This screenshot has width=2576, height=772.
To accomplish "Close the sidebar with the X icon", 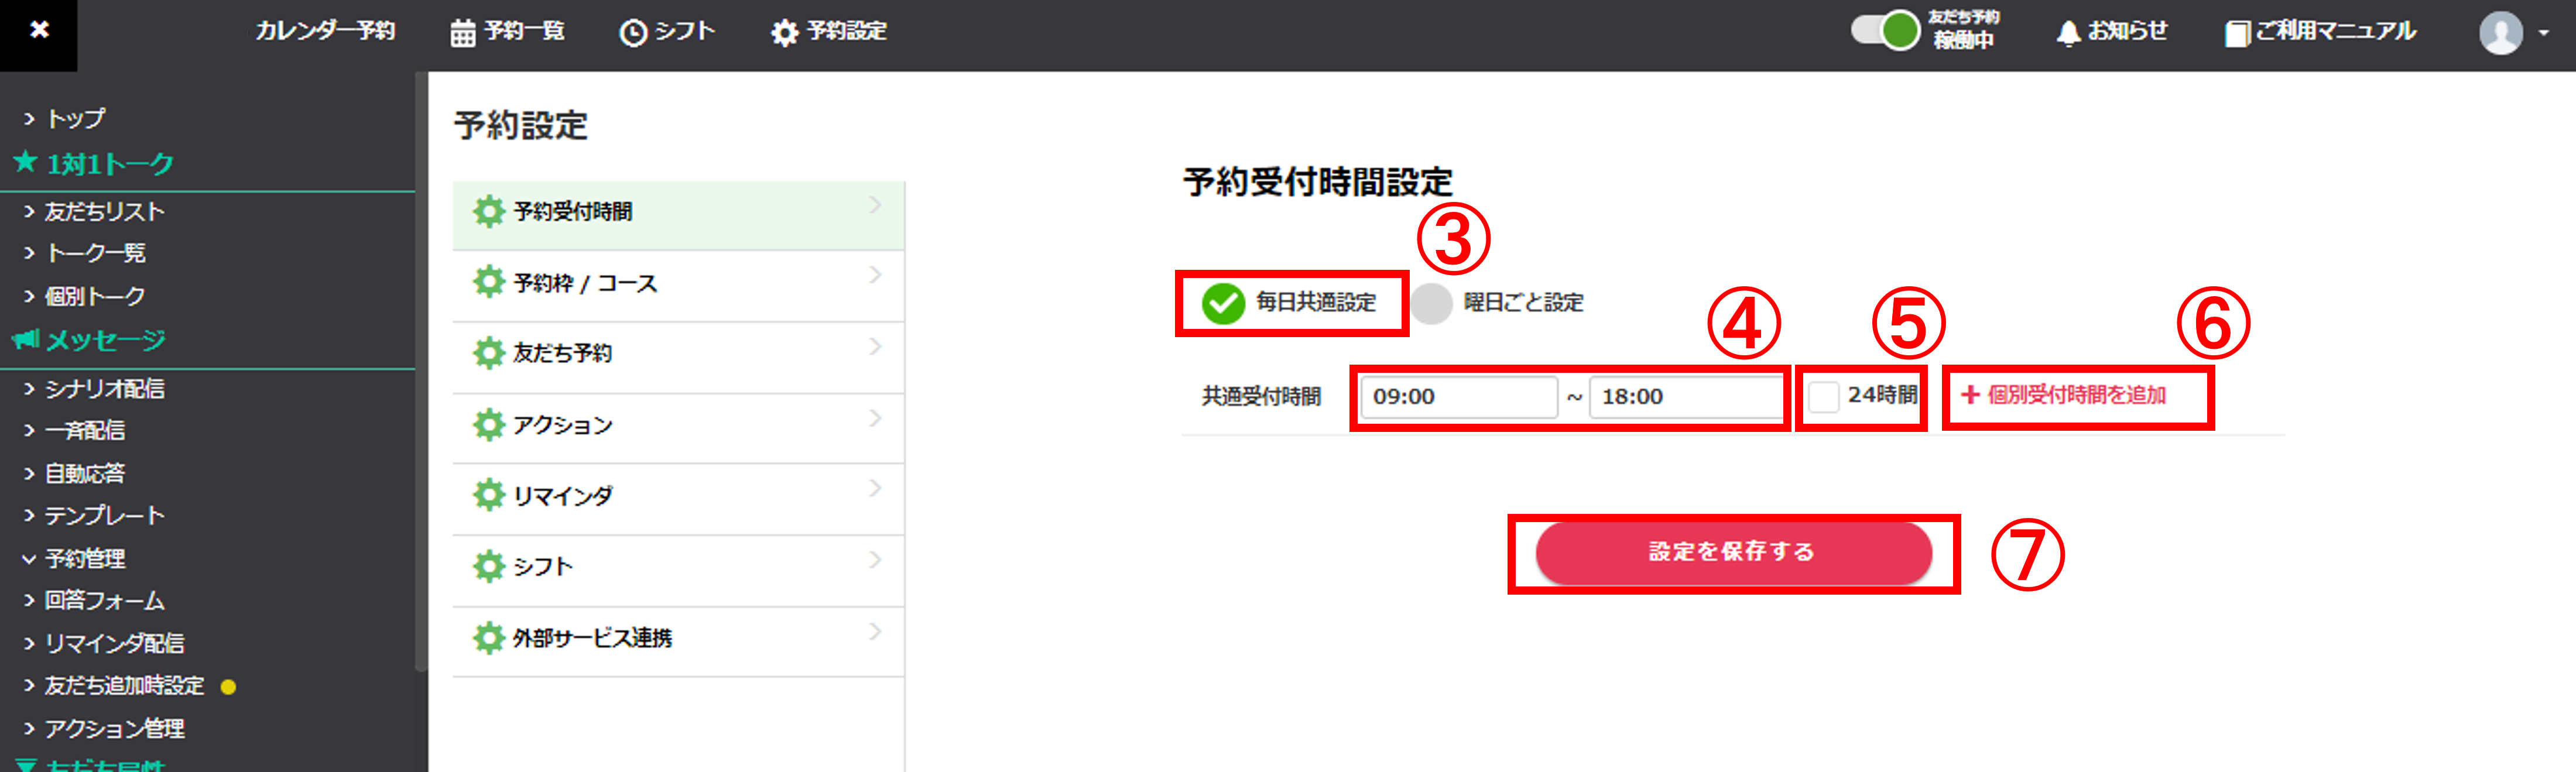I will point(39,30).
